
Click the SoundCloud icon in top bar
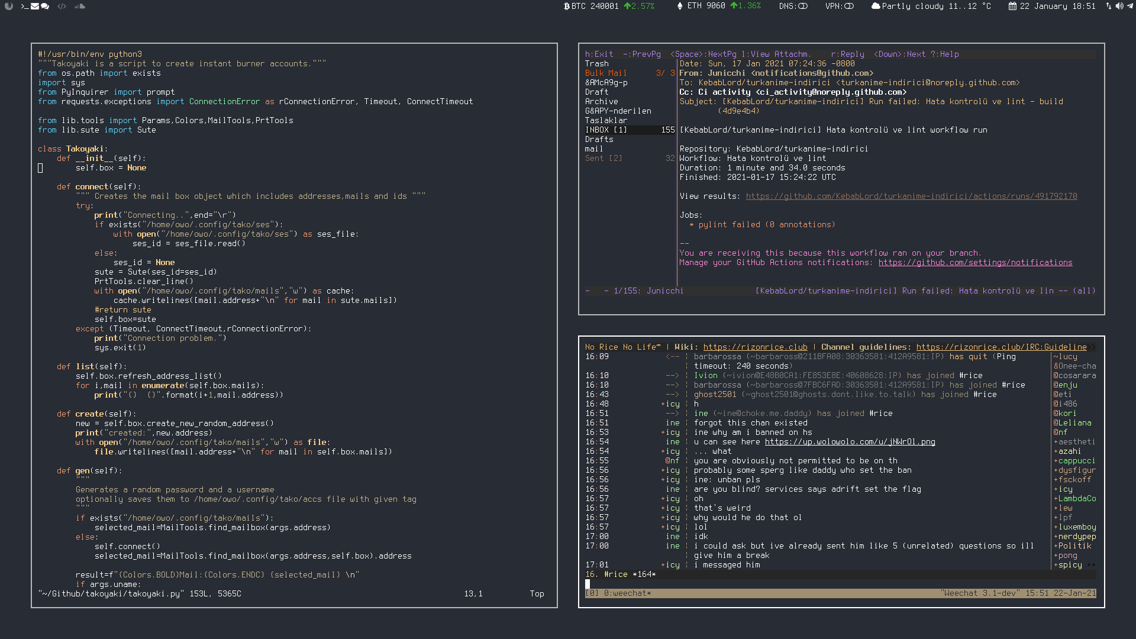(80, 6)
